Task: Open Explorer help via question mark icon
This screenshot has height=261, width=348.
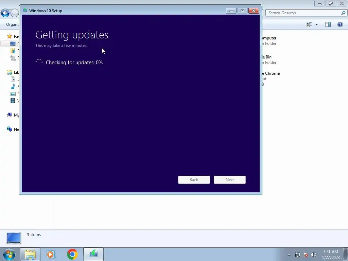Action: click(340, 24)
